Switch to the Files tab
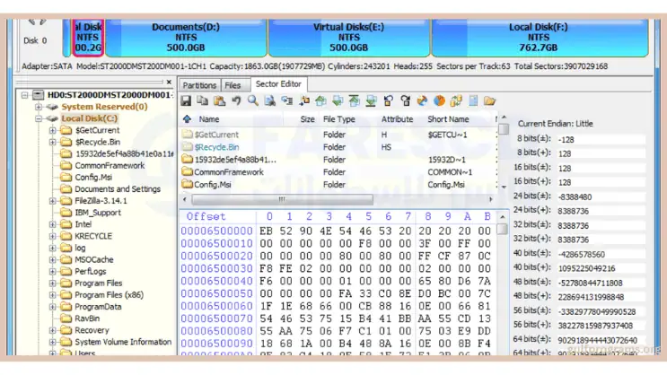The height and width of the screenshot is (375, 667). [x=233, y=85]
